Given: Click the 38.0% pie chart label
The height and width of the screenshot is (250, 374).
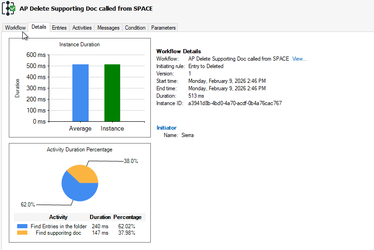Looking at the screenshot, I should tap(131, 161).
